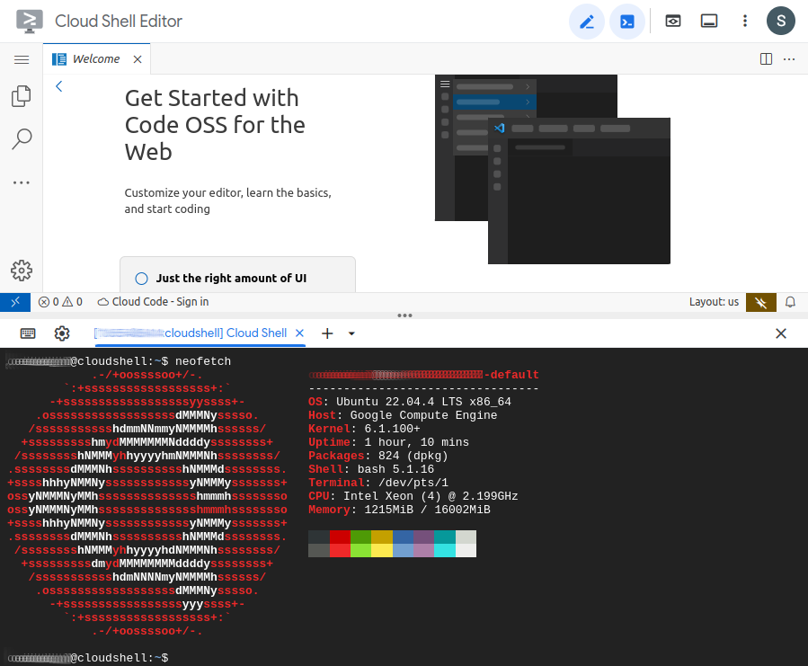Close the Welcome tab
The height and width of the screenshot is (666, 808).
point(138,59)
